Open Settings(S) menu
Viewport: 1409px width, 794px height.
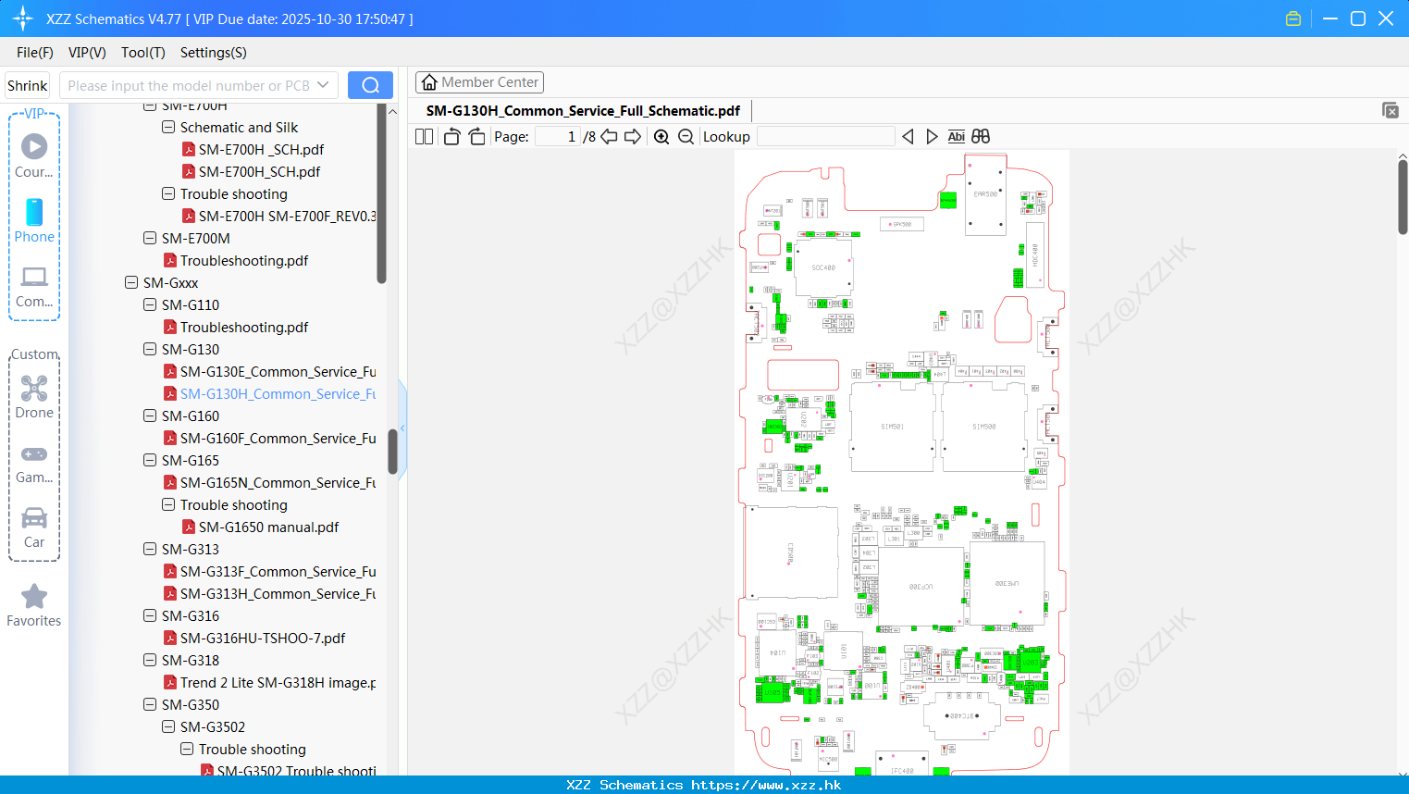214,53
